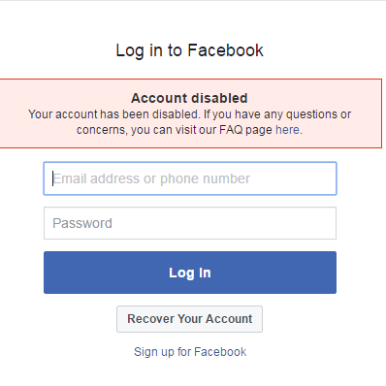The width and height of the screenshot is (386, 386).
Task: Click the blue Log In button
Action: pos(190,273)
